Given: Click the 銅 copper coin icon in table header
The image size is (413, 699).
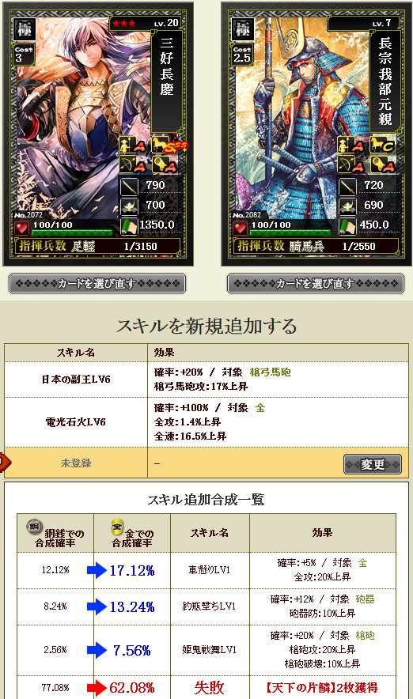Looking at the screenshot, I should tap(33, 526).
